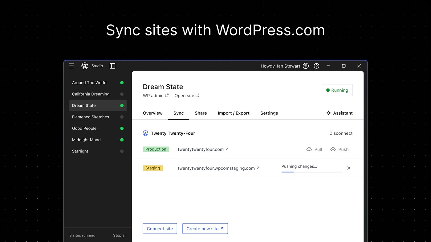The image size is (431, 242).
Task: Click California Dreaming gray status dot
Action: point(122,94)
